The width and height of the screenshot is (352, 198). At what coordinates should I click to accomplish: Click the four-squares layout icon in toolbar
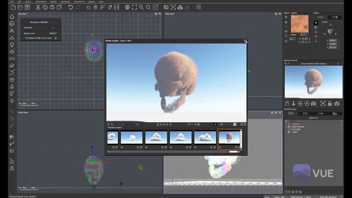pos(199,7)
